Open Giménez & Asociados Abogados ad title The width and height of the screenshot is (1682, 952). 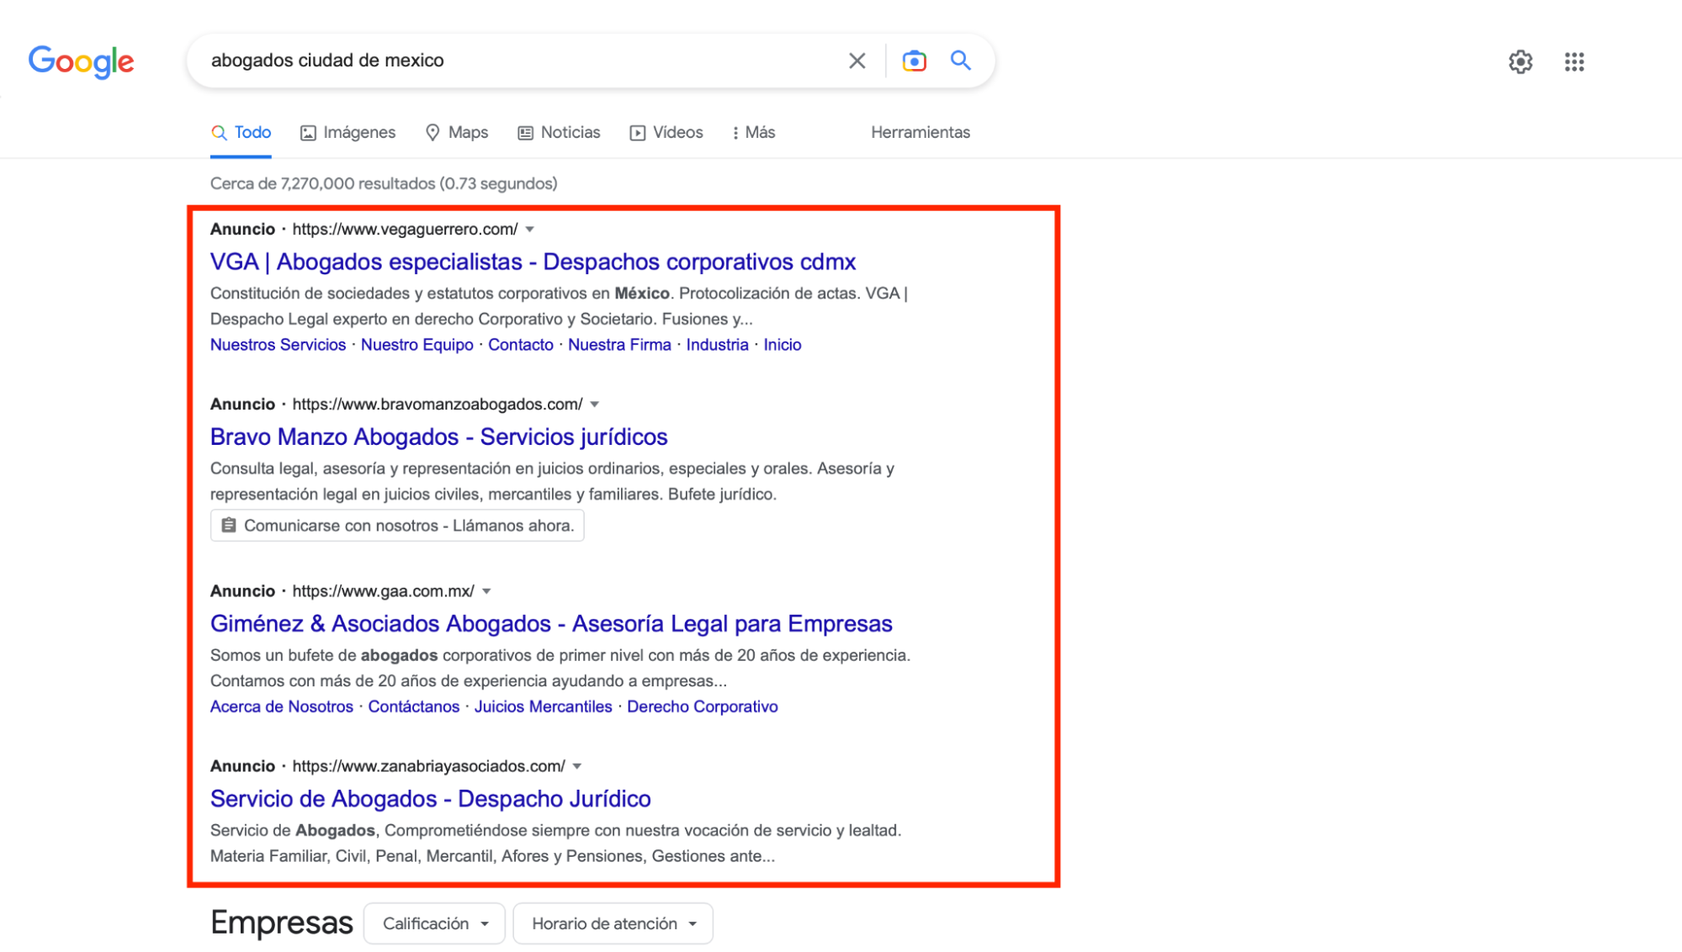coord(551,623)
